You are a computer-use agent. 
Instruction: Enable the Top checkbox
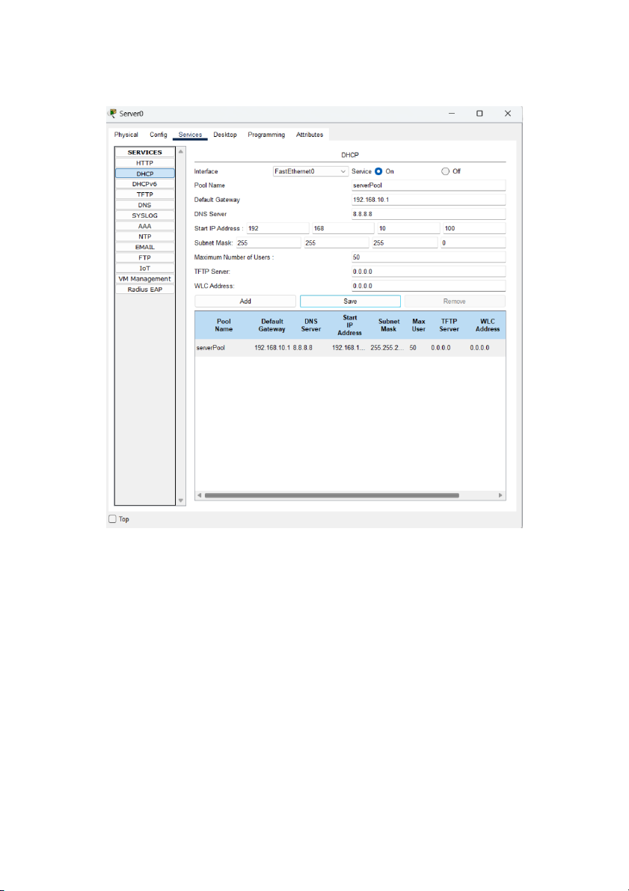(x=112, y=518)
